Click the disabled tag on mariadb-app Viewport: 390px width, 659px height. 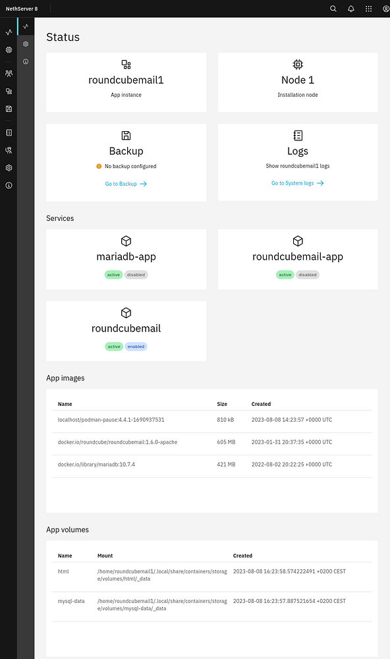pyautogui.click(x=136, y=275)
